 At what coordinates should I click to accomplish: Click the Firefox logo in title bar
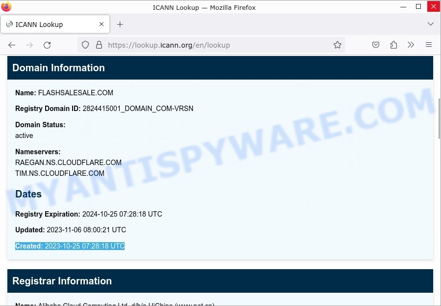point(6,6)
